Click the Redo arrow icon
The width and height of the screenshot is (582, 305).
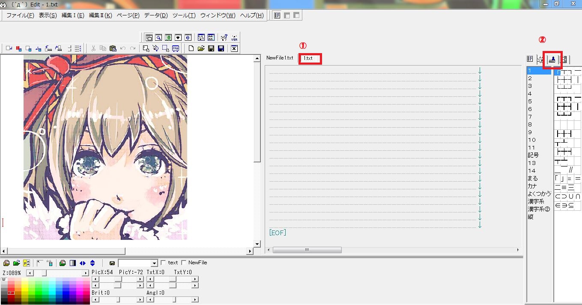[x=133, y=48]
